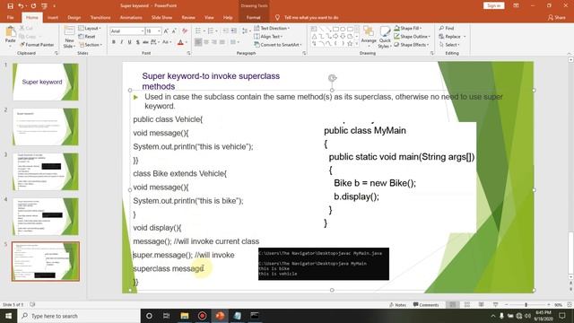This screenshot has height=323, width=574.
Task: Click the Paste button
Action: [x=10, y=37]
